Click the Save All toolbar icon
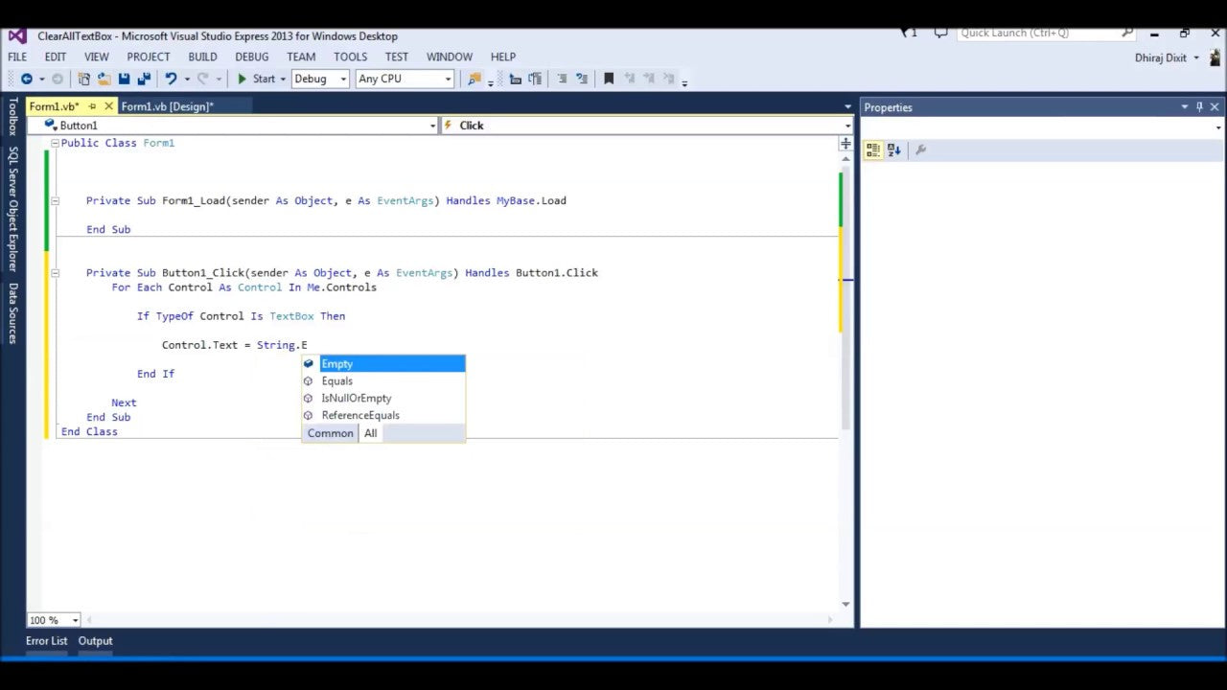The image size is (1227, 690). click(144, 79)
